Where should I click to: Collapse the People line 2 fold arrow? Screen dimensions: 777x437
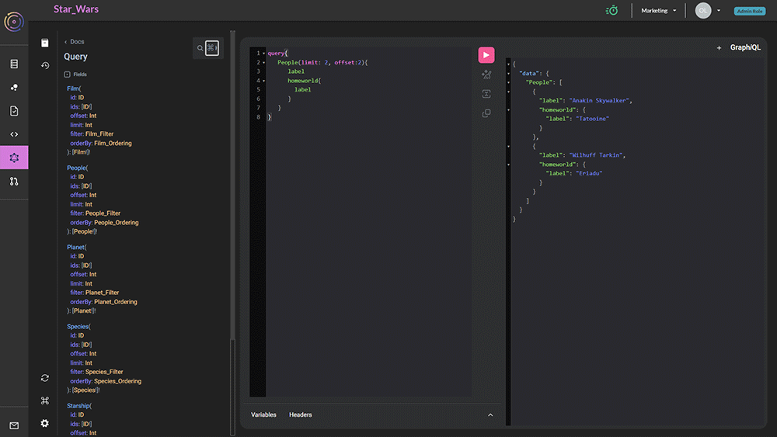[263, 63]
